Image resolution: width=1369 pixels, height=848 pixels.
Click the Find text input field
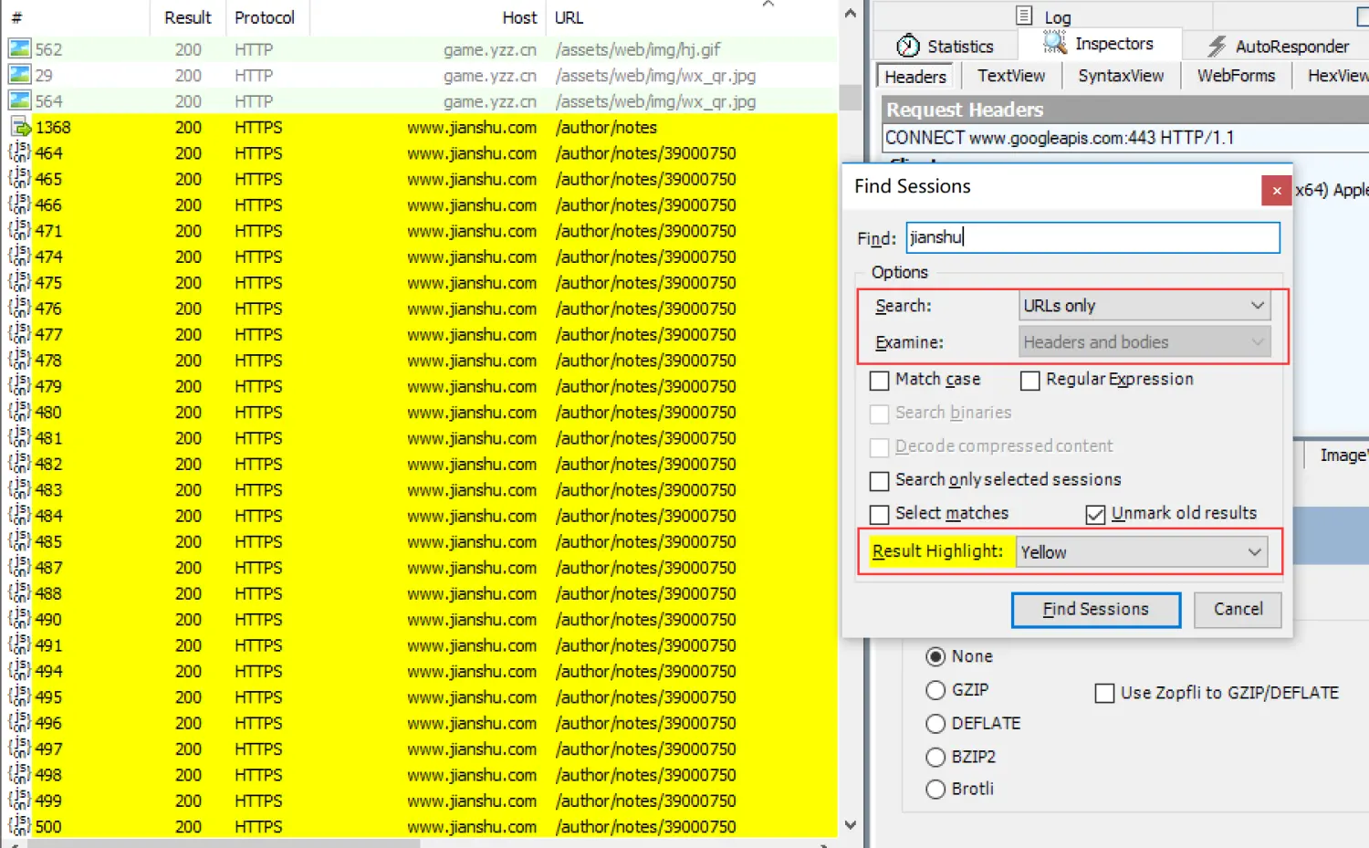coord(1093,237)
